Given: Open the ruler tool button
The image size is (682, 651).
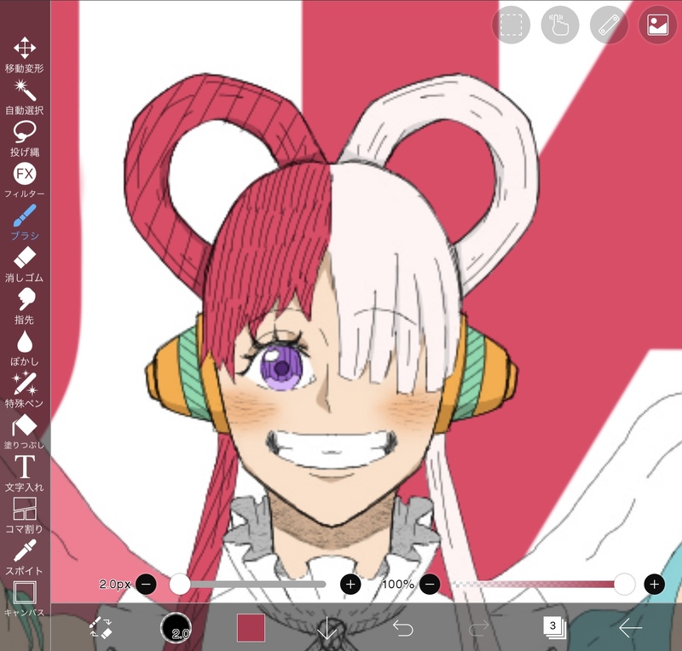Looking at the screenshot, I should (x=609, y=25).
